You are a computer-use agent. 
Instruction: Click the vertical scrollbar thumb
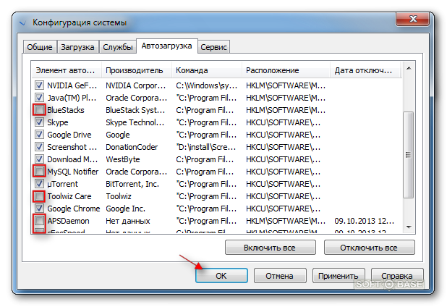tap(409, 155)
